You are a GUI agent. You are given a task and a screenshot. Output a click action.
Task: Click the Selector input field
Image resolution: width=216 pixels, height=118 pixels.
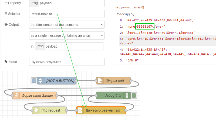click(x=66, y=14)
